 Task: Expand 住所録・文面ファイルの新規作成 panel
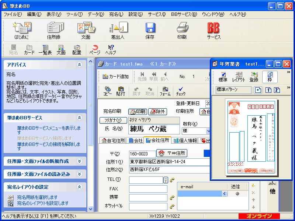(80, 161)
